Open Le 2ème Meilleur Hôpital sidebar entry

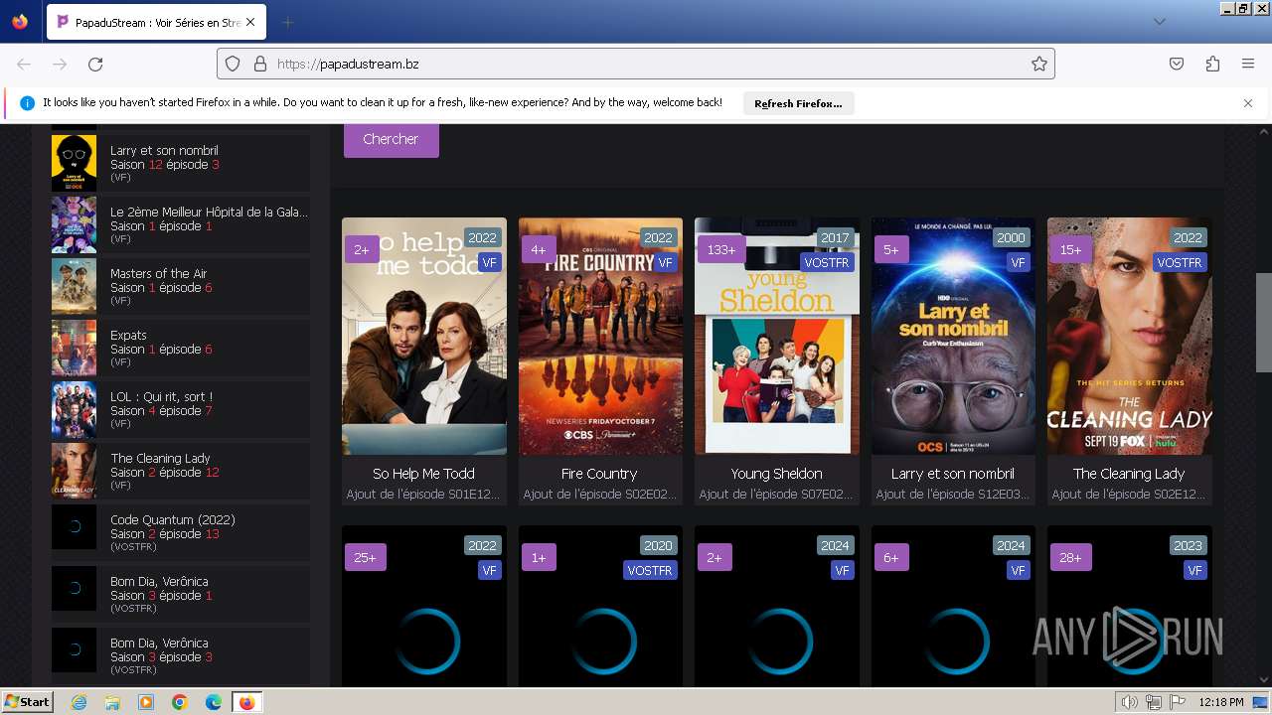click(180, 224)
